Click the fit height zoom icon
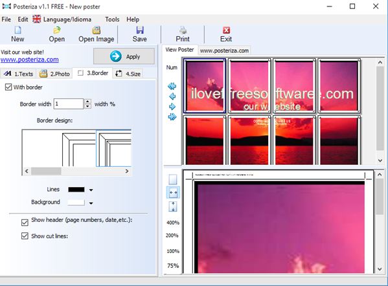Screen dimensions: 388x286 [x=173, y=206]
